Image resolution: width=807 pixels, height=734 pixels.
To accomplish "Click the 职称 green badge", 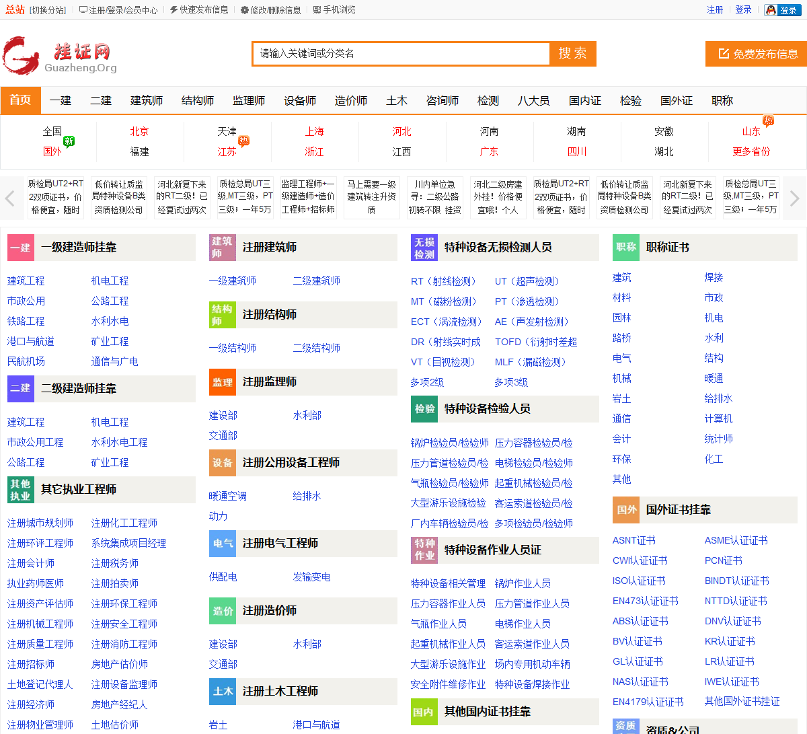I will click(x=626, y=248).
